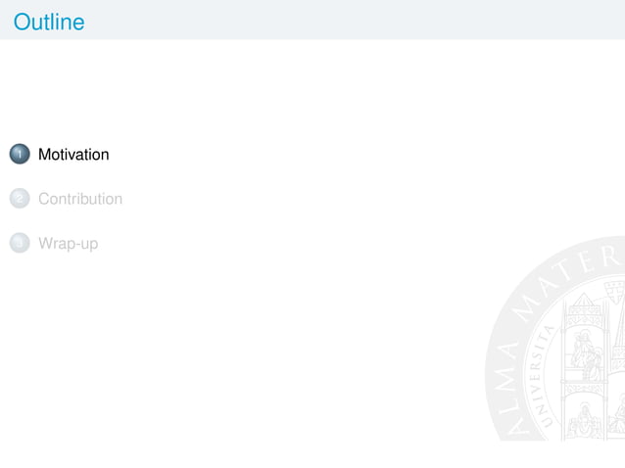Open the Wrap-up section link
The image size is (625, 468).
69,244
